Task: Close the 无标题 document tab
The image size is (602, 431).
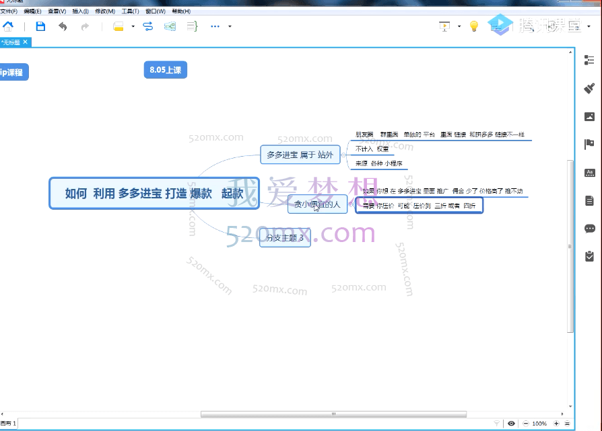Action: click(x=26, y=42)
